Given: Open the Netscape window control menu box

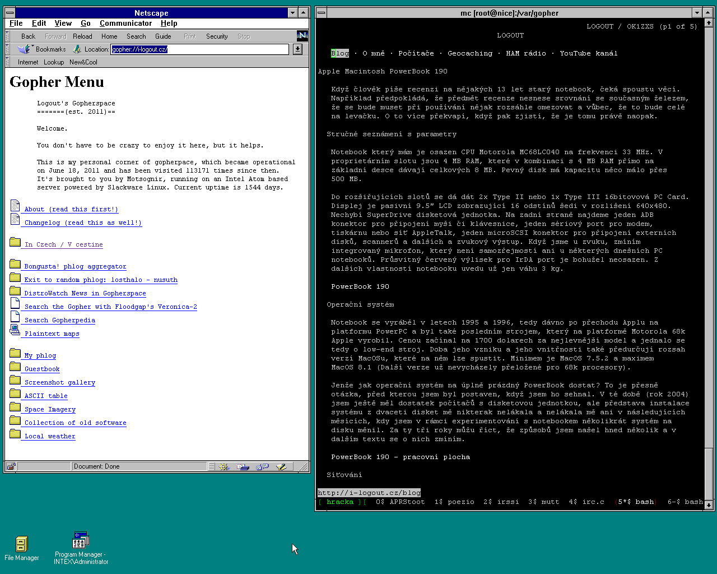Looking at the screenshot, I should click(10, 13).
